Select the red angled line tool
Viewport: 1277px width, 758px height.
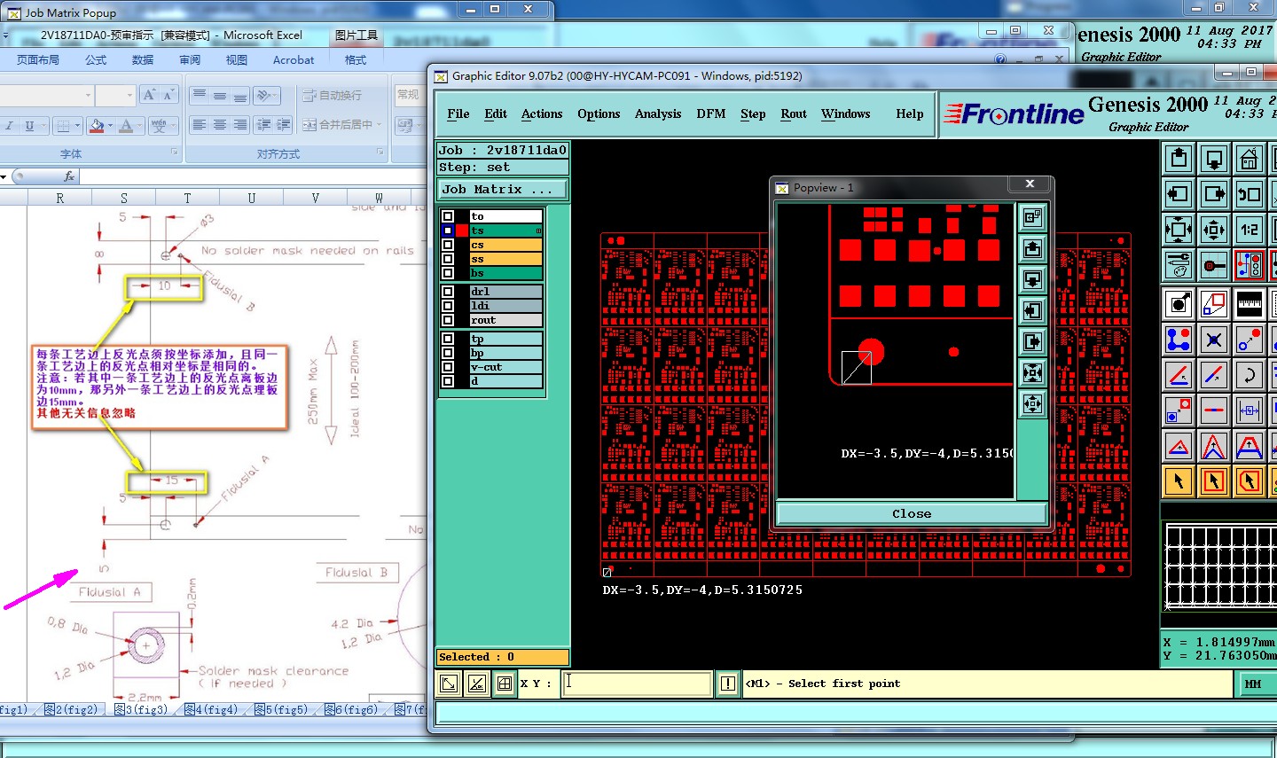click(1179, 375)
